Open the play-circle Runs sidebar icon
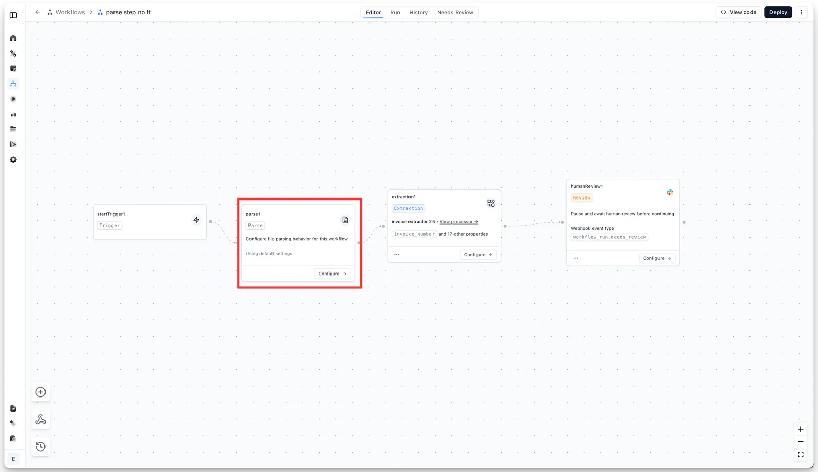Image resolution: width=818 pixels, height=472 pixels. point(13,99)
